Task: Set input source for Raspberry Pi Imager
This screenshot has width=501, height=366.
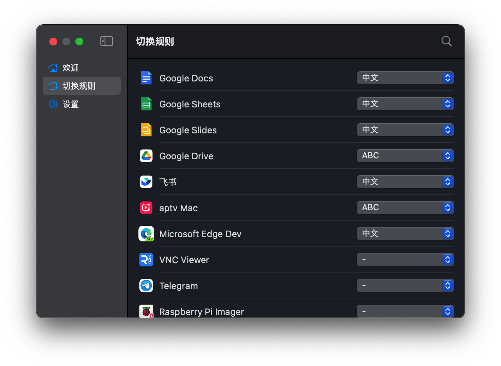Action: 405,311
